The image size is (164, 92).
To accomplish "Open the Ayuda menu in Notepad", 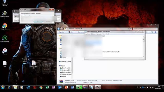I will click(x=108, y=34).
